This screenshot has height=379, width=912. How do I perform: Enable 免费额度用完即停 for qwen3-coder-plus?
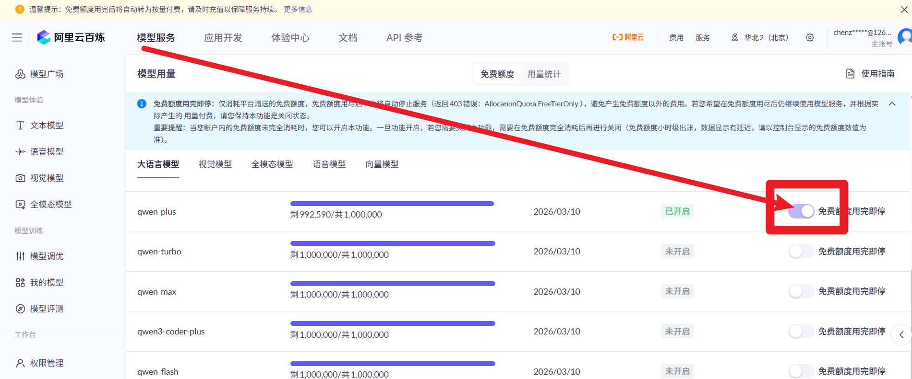pyautogui.click(x=801, y=331)
